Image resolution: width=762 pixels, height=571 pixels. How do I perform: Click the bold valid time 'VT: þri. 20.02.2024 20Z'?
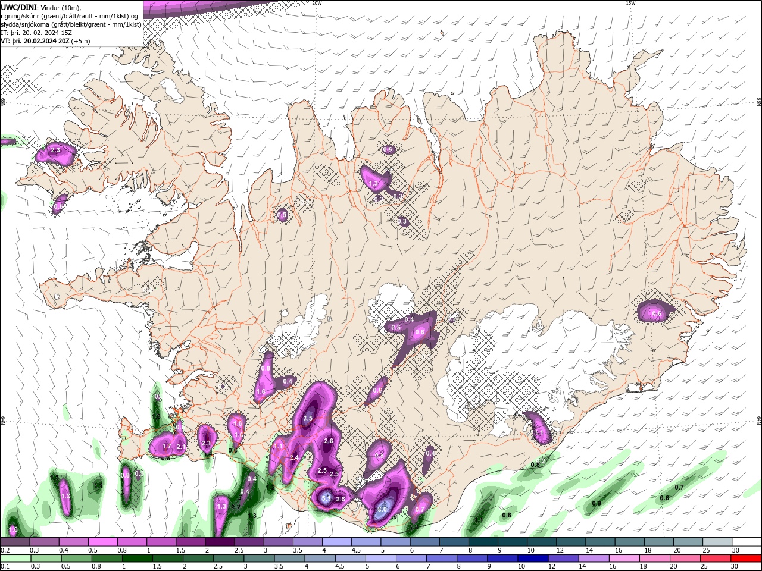tap(35, 41)
